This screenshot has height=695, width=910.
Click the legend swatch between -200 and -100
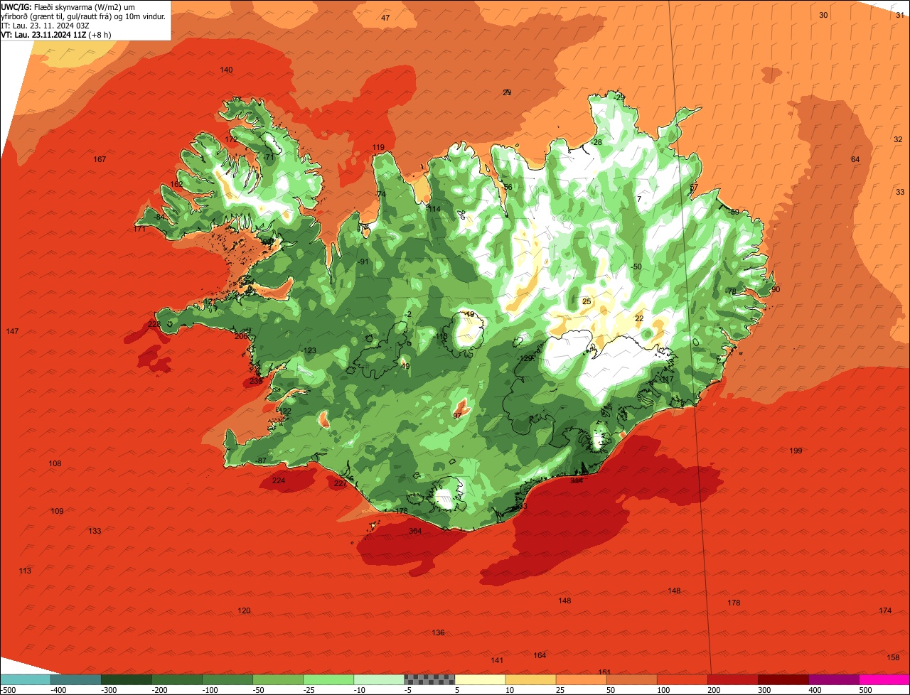177,679
